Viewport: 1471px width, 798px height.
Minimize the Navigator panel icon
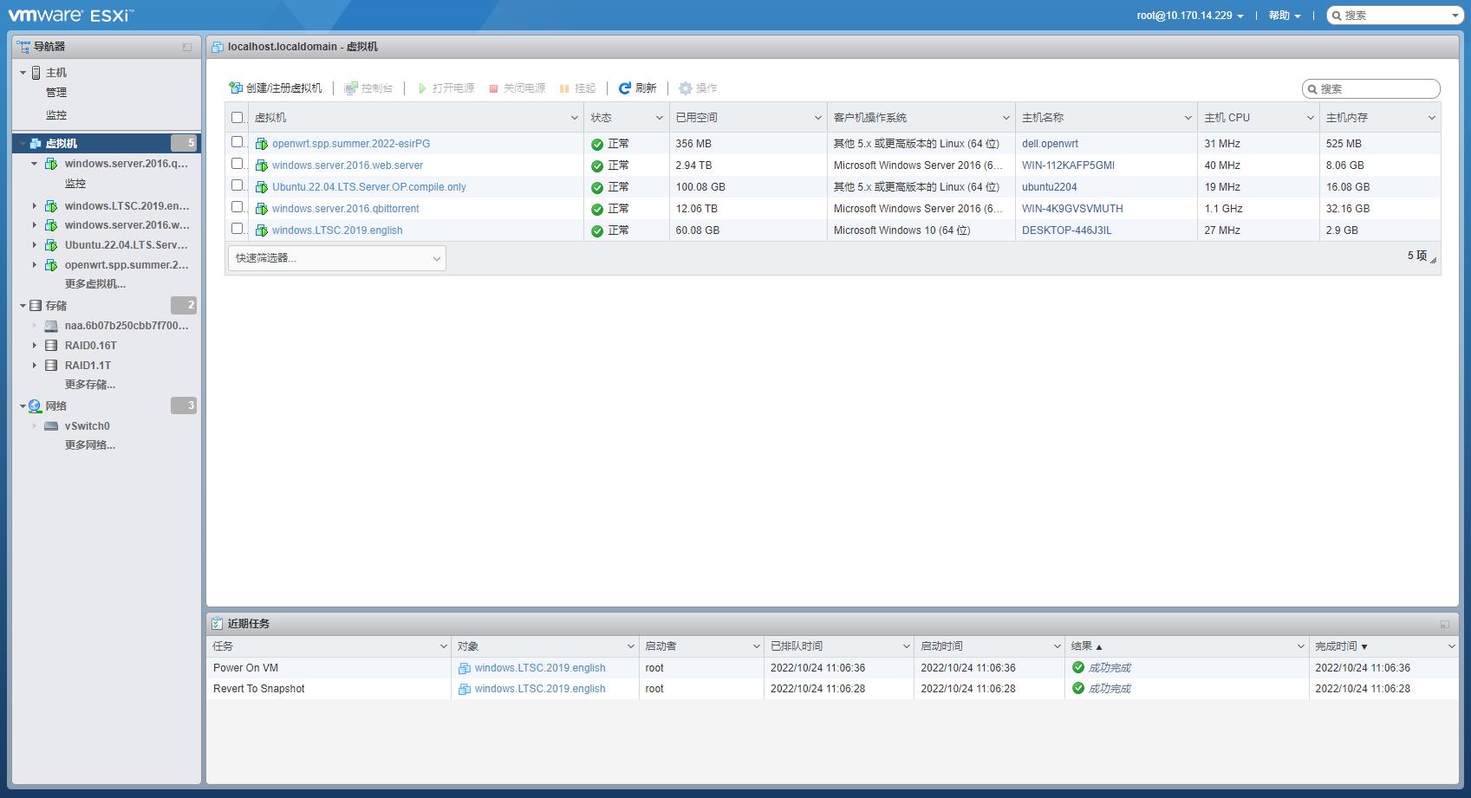[x=187, y=47]
